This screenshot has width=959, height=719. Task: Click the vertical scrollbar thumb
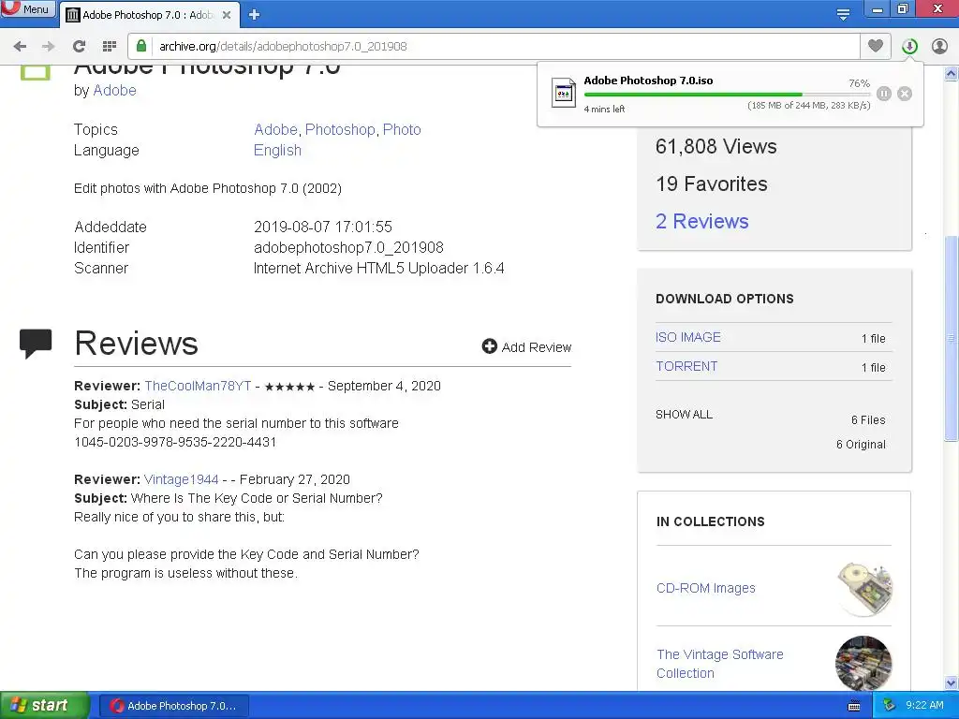point(952,337)
